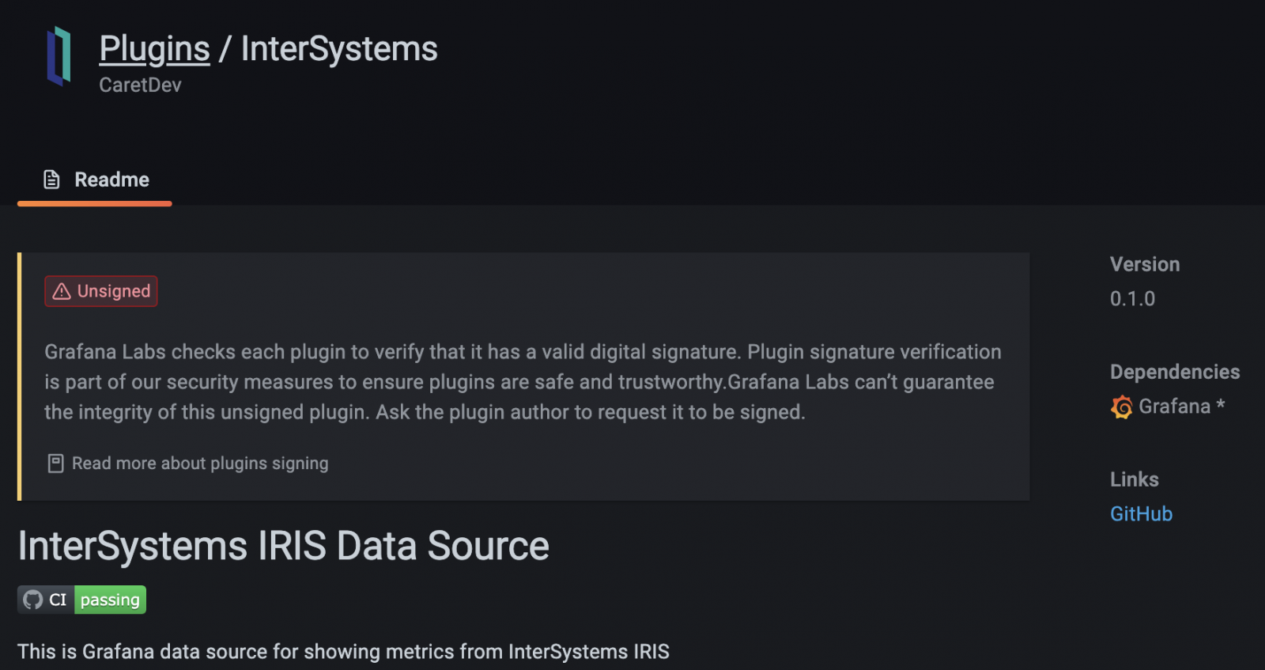1265x670 pixels.
Task: Click the warning triangle in Unsigned badge
Action: [62, 292]
